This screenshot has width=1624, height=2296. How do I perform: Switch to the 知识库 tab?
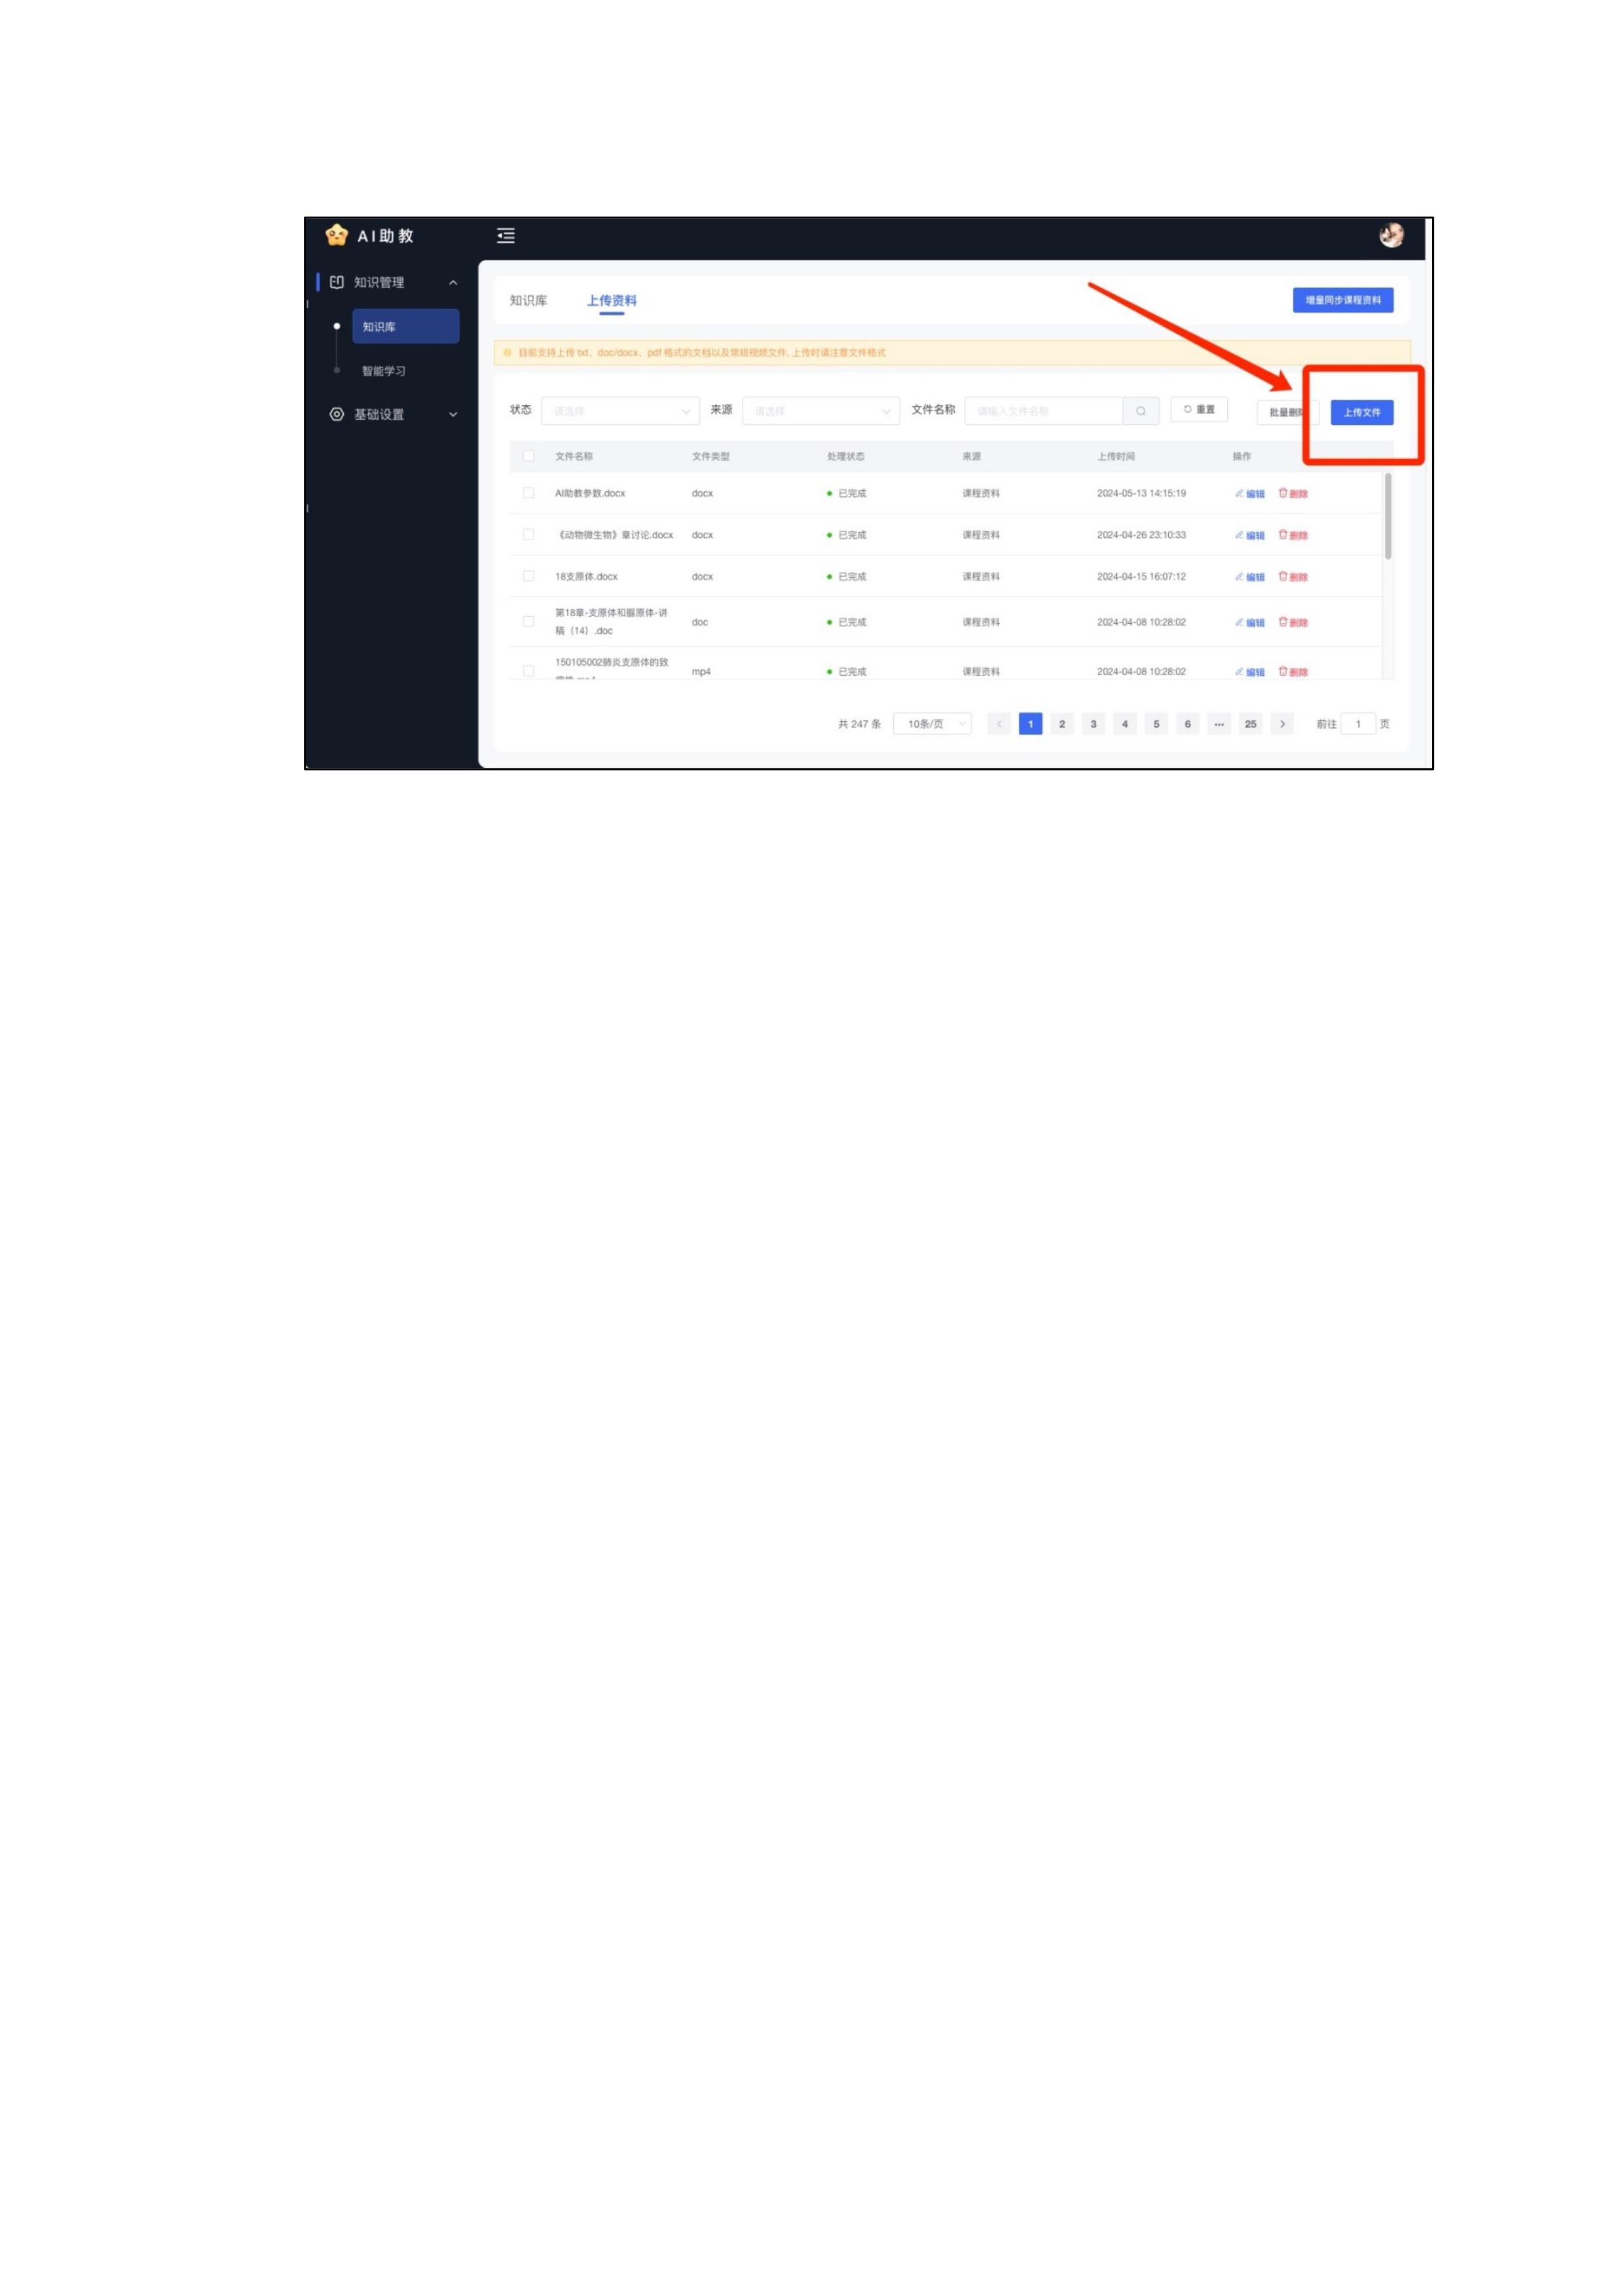528,301
